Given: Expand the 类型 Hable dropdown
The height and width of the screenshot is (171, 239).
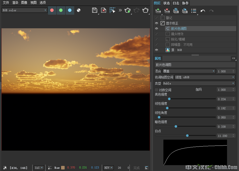Looking at the screenshot, I should (x=199, y=83).
